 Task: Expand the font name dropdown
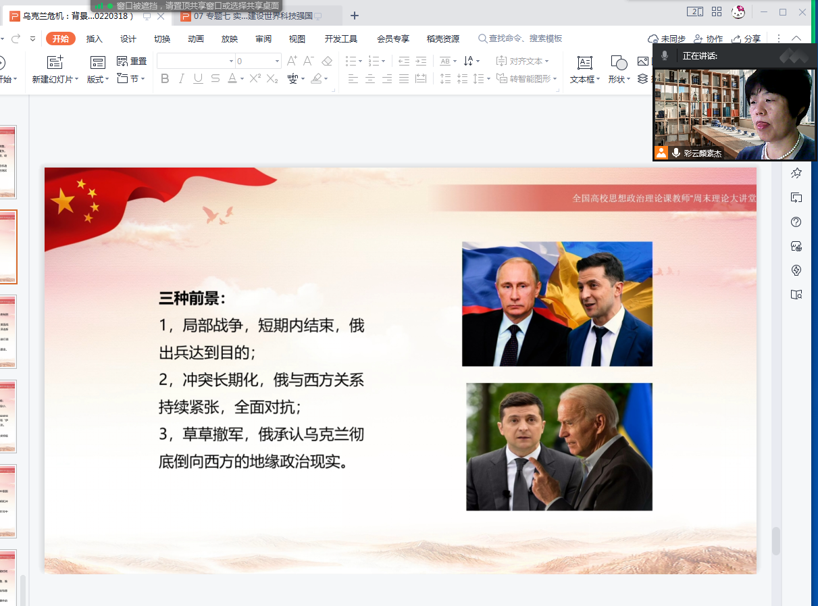click(x=231, y=61)
